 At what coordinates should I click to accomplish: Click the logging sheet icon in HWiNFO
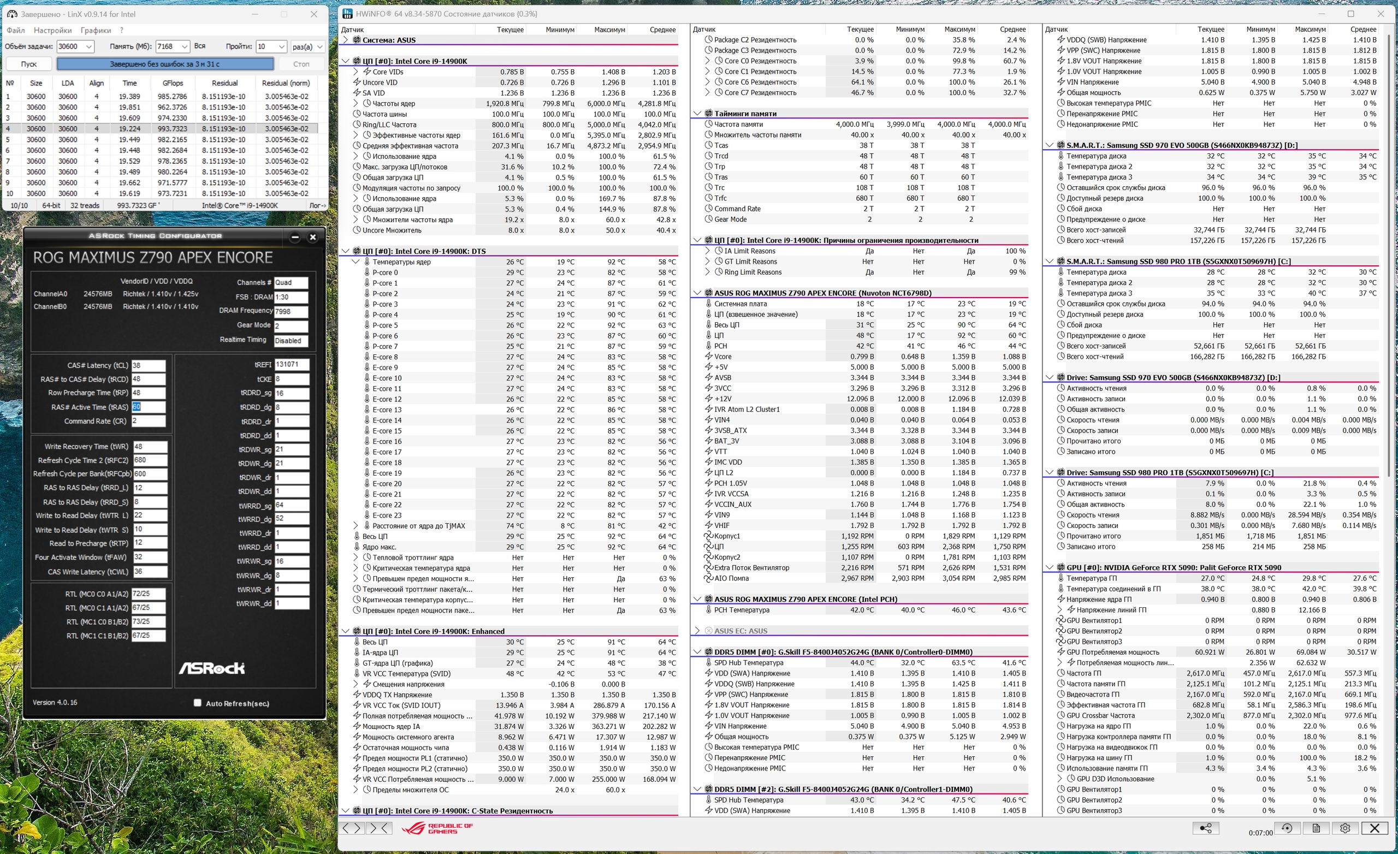click(x=1316, y=828)
